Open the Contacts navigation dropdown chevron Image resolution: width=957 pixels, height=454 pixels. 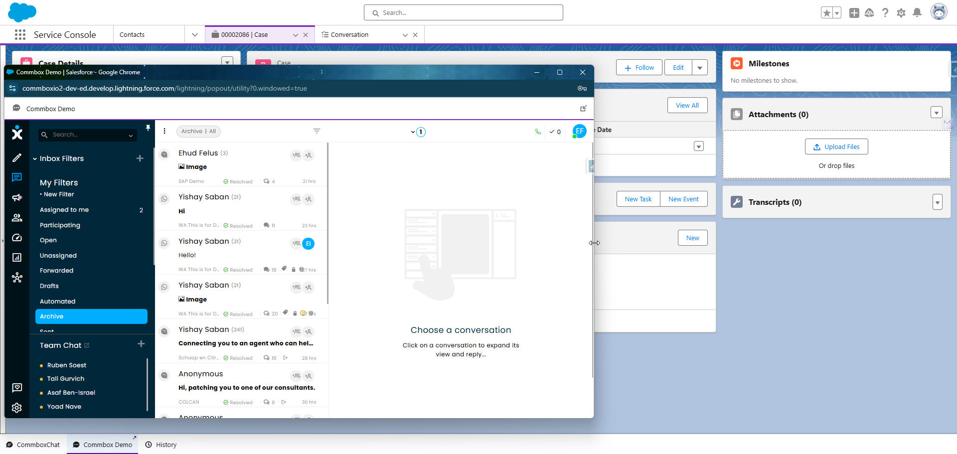pos(195,34)
